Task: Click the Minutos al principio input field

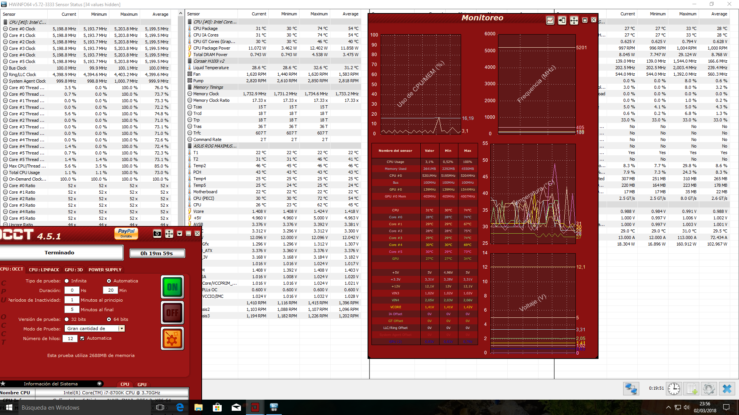Action: point(72,300)
